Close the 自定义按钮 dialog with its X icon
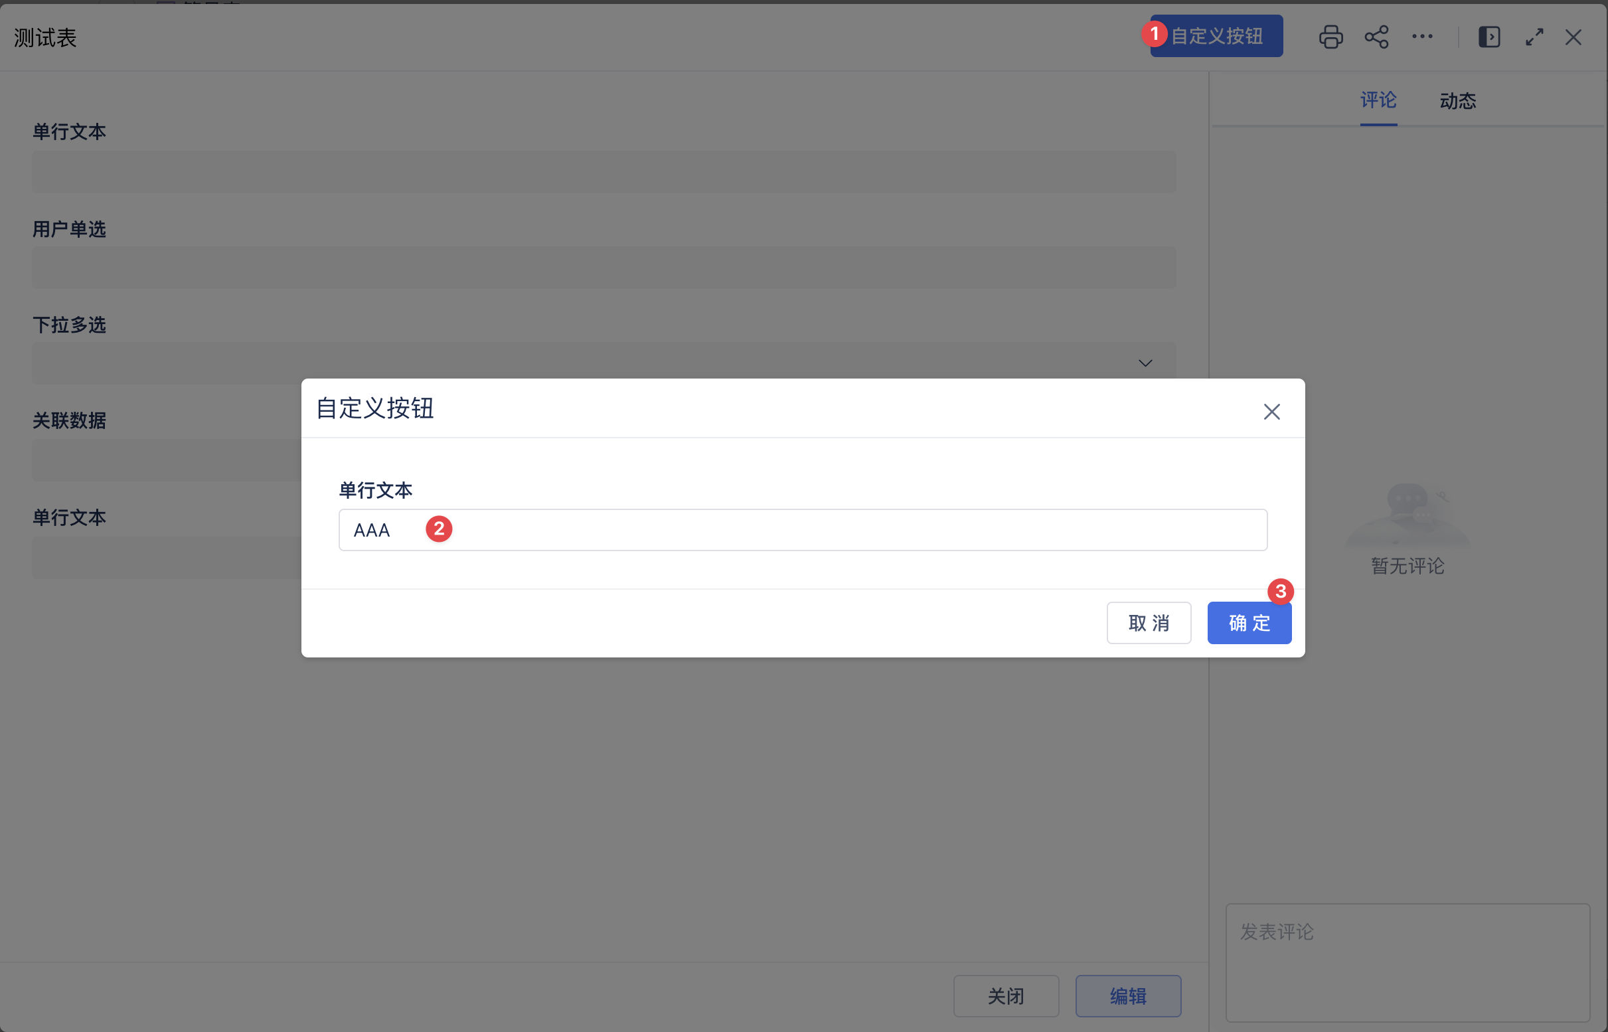Image resolution: width=1608 pixels, height=1032 pixels. pos(1271,412)
